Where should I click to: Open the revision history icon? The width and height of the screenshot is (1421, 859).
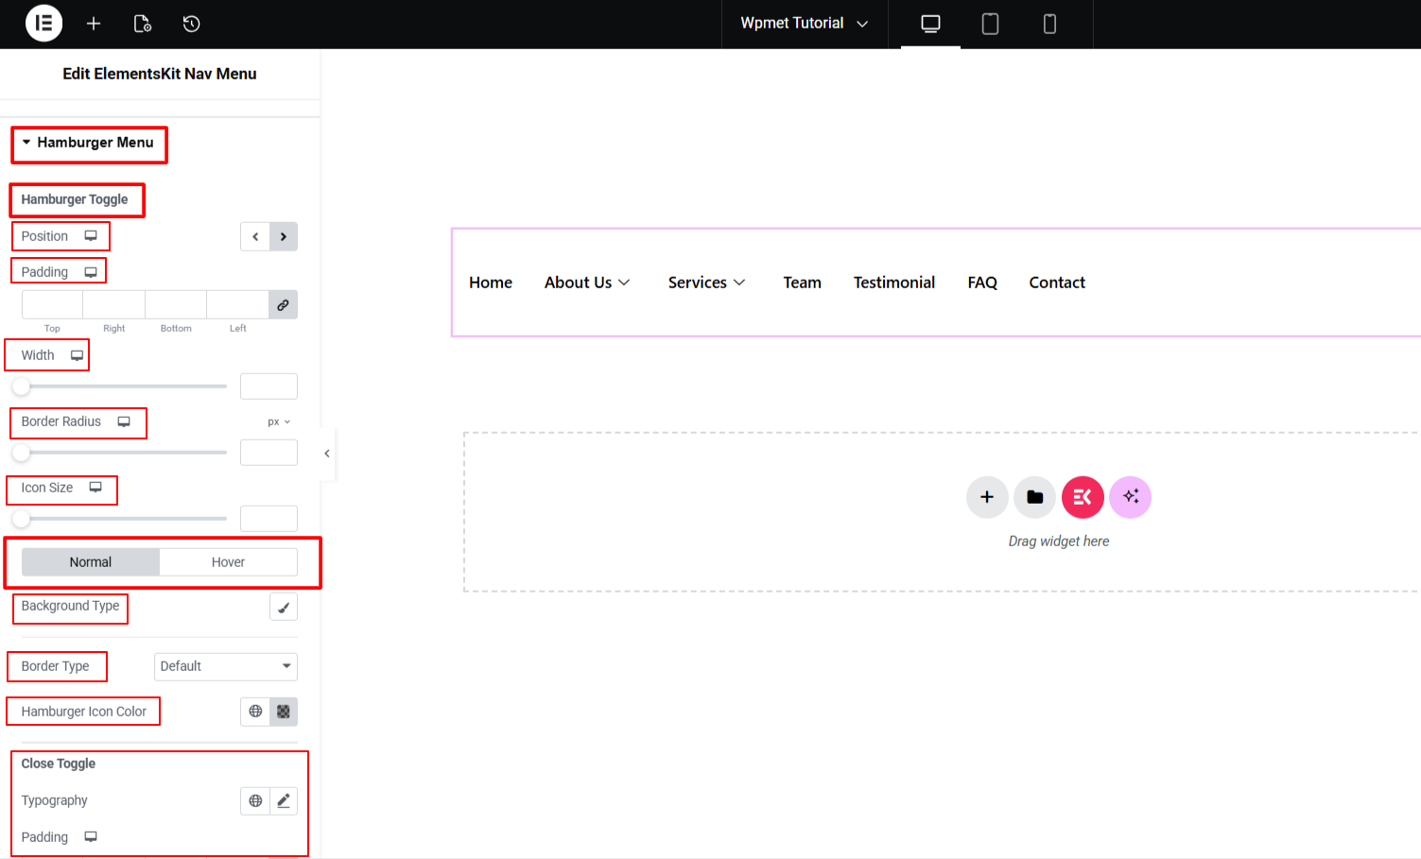click(192, 23)
